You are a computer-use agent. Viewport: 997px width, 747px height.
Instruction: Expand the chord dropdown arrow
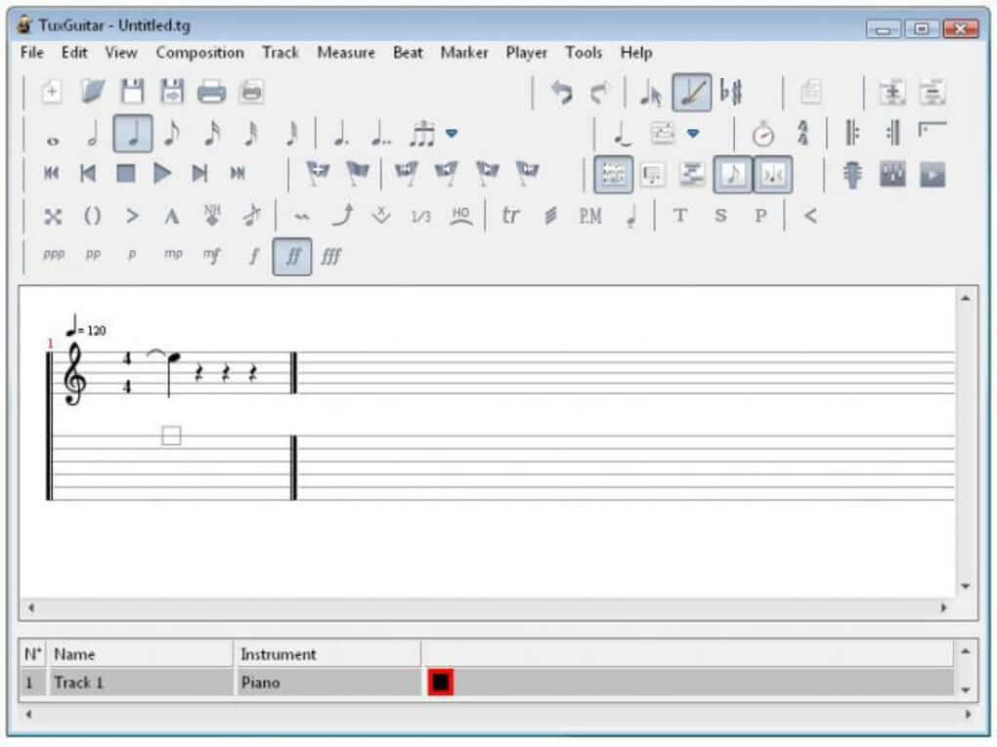pos(693,134)
